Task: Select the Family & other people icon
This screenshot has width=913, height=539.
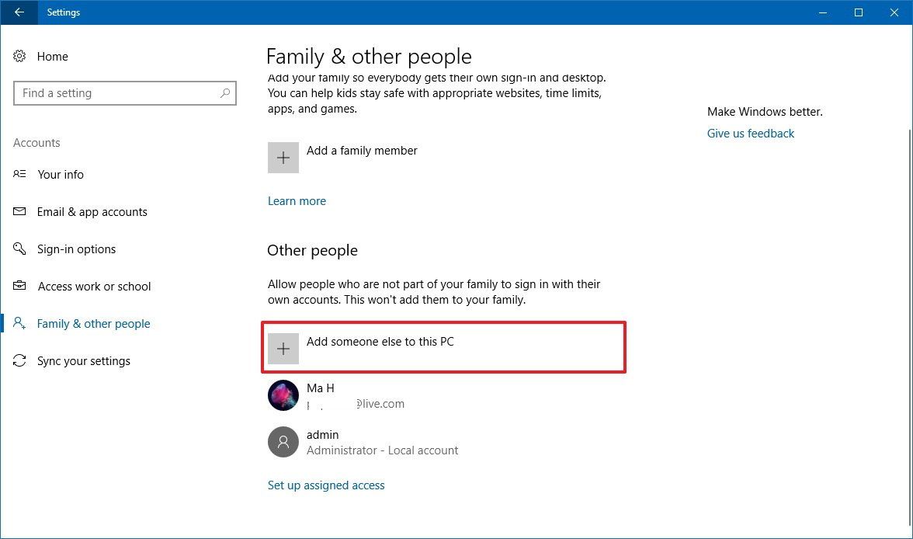Action: pyautogui.click(x=19, y=323)
